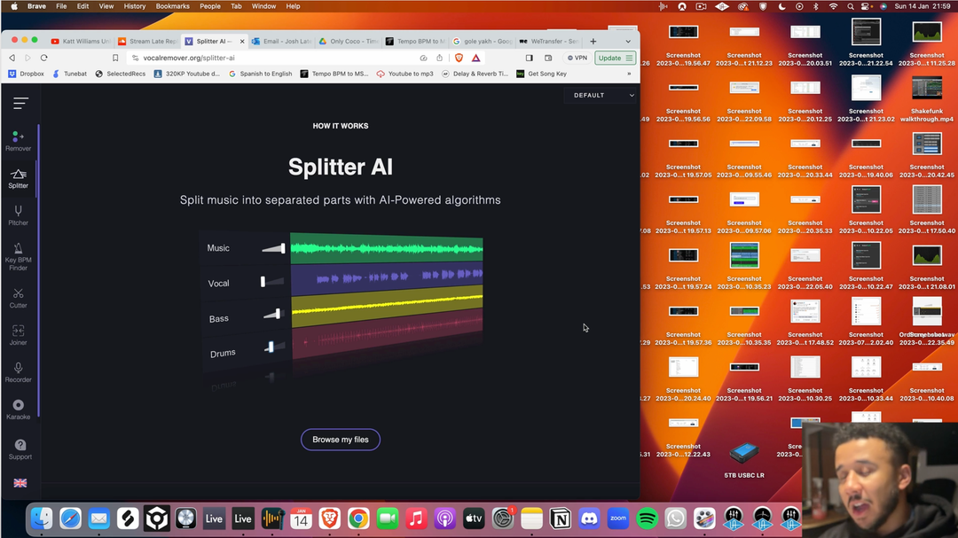Click the Browse my files button
958x538 pixels.
pos(340,440)
